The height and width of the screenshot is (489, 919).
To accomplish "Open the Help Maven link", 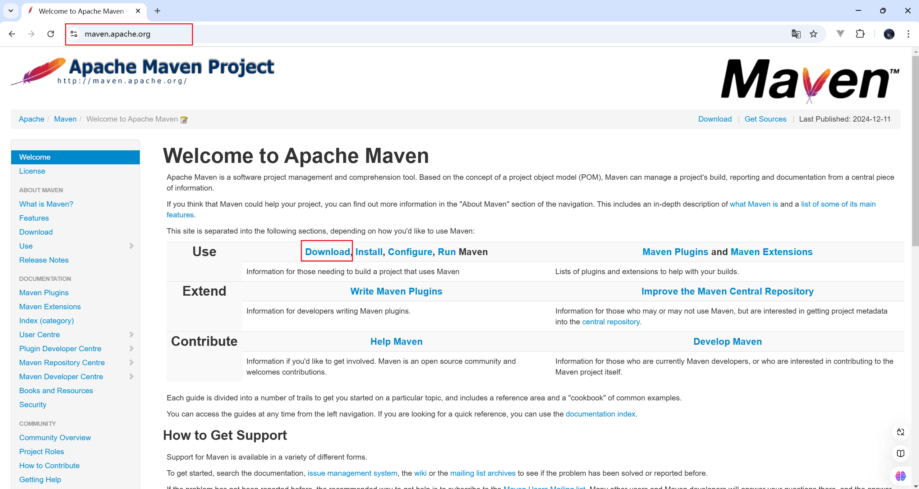I will point(396,342).
